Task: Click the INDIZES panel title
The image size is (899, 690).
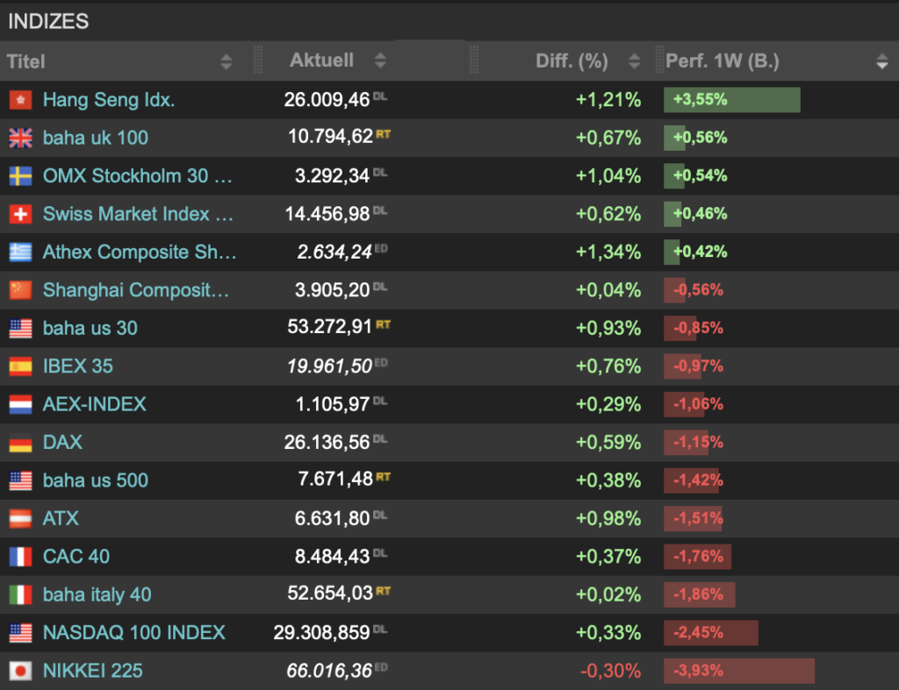Action: [x=49, y=22]
